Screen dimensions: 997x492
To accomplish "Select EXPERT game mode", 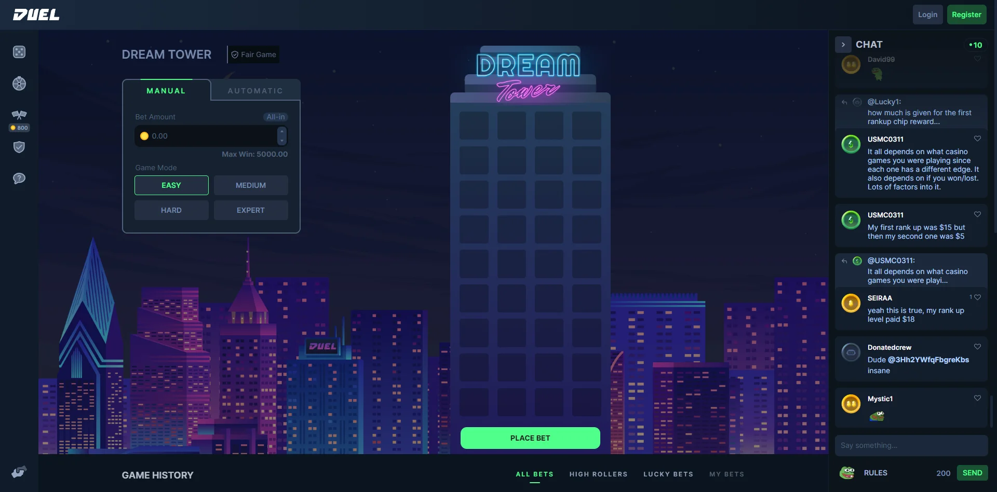I will coord(251,210).
